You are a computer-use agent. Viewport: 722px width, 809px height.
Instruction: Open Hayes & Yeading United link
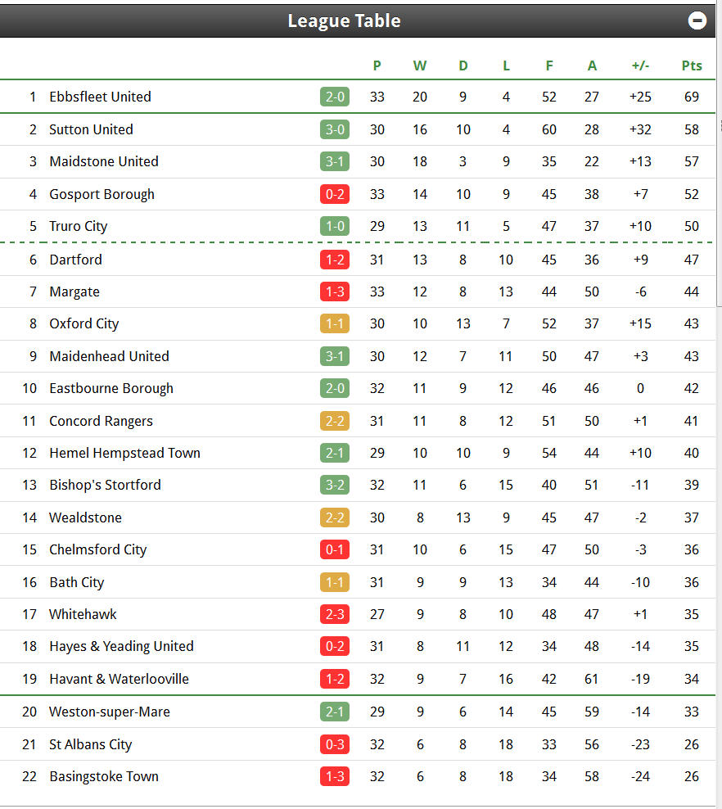point(122,647)
